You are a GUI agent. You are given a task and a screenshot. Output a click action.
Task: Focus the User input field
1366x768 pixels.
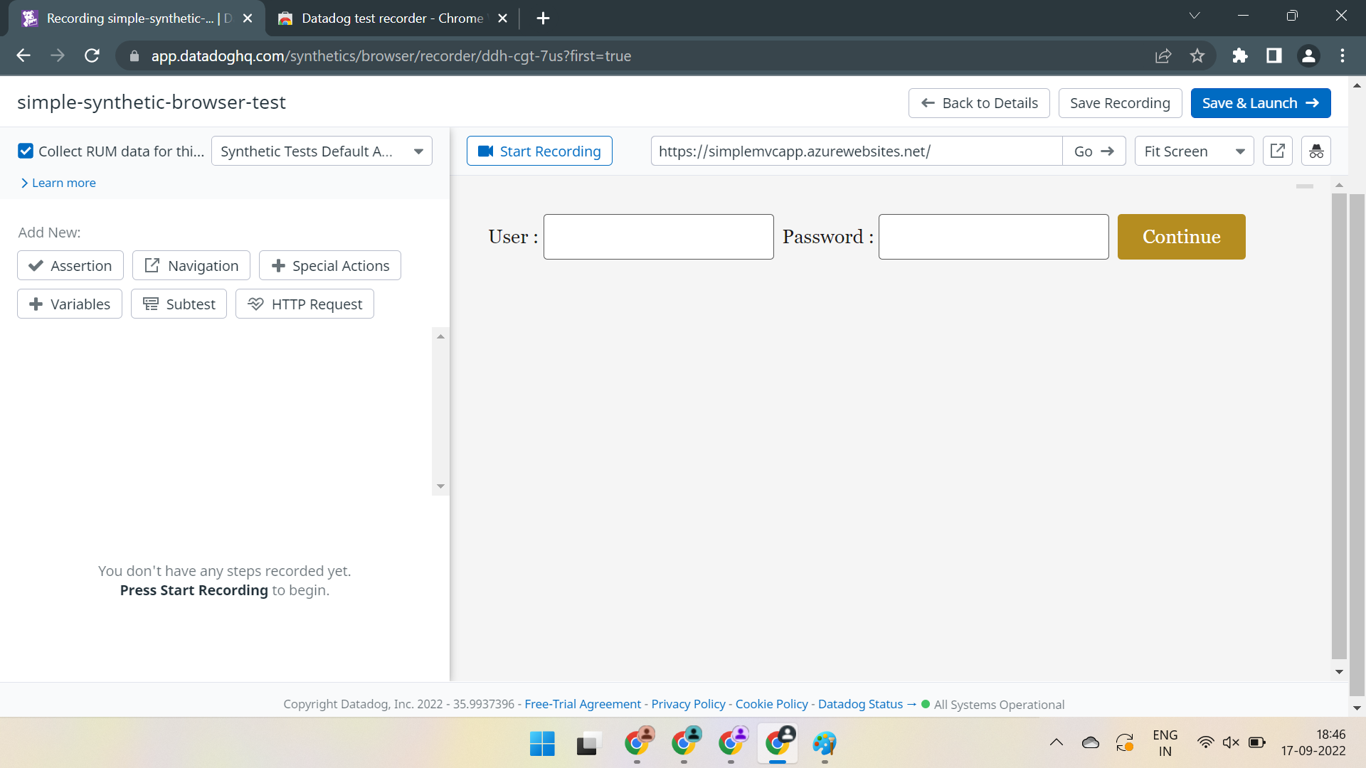[658, 237]
